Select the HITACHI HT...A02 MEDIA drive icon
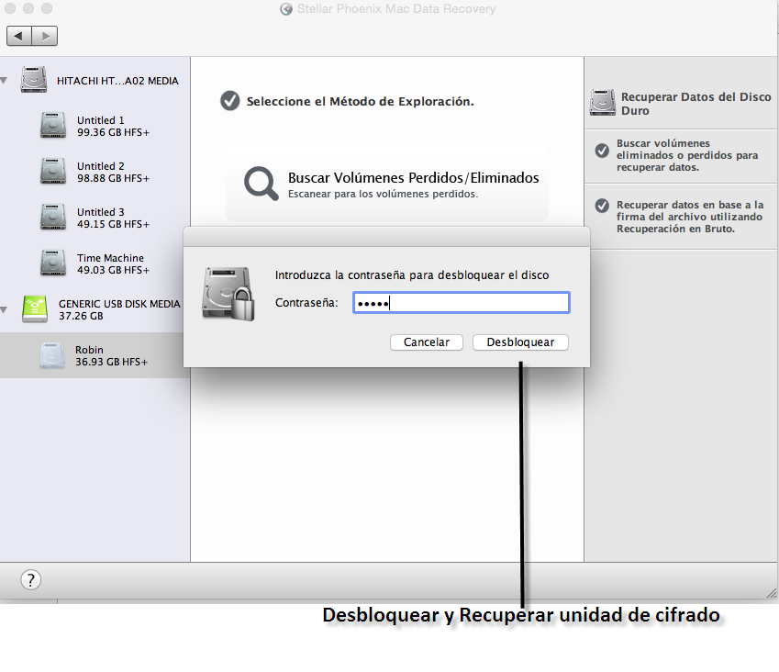The width and height of the screenshot is (779, 672). tap(34, 80)
